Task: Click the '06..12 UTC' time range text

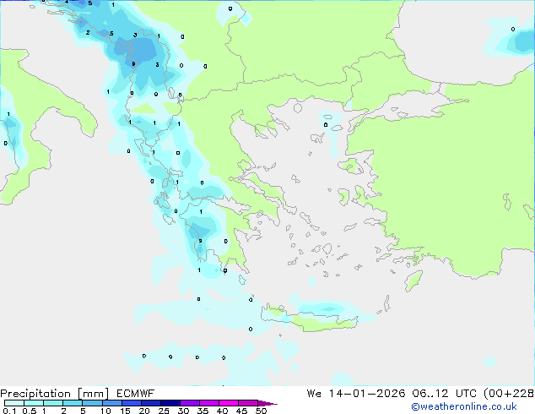Action: (x=444, y=394)
